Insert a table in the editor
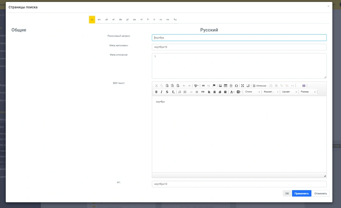 [226, 86]
